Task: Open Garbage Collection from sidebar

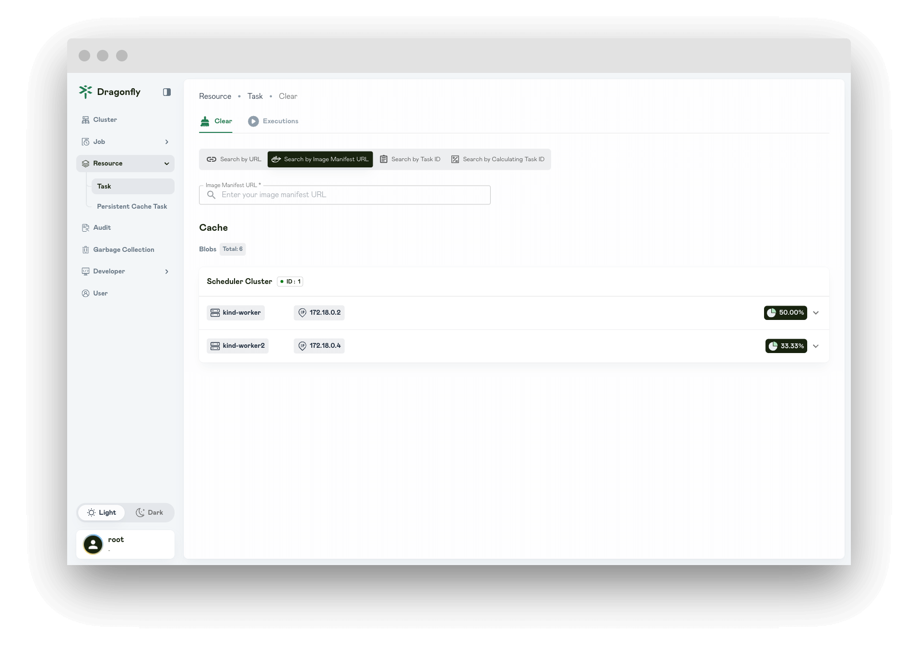Action: click(123, 249)
